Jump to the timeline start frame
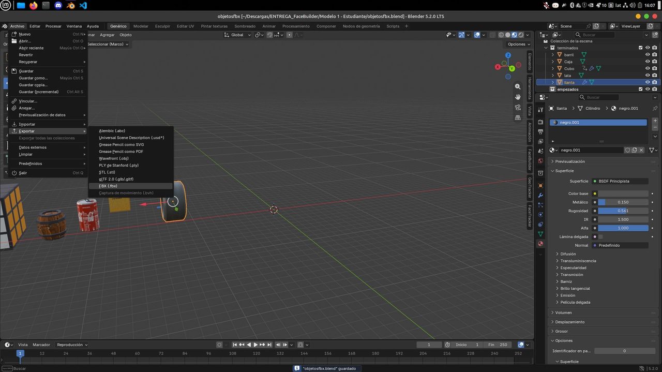This screenshot has width=662, height=372. (235, 345)
